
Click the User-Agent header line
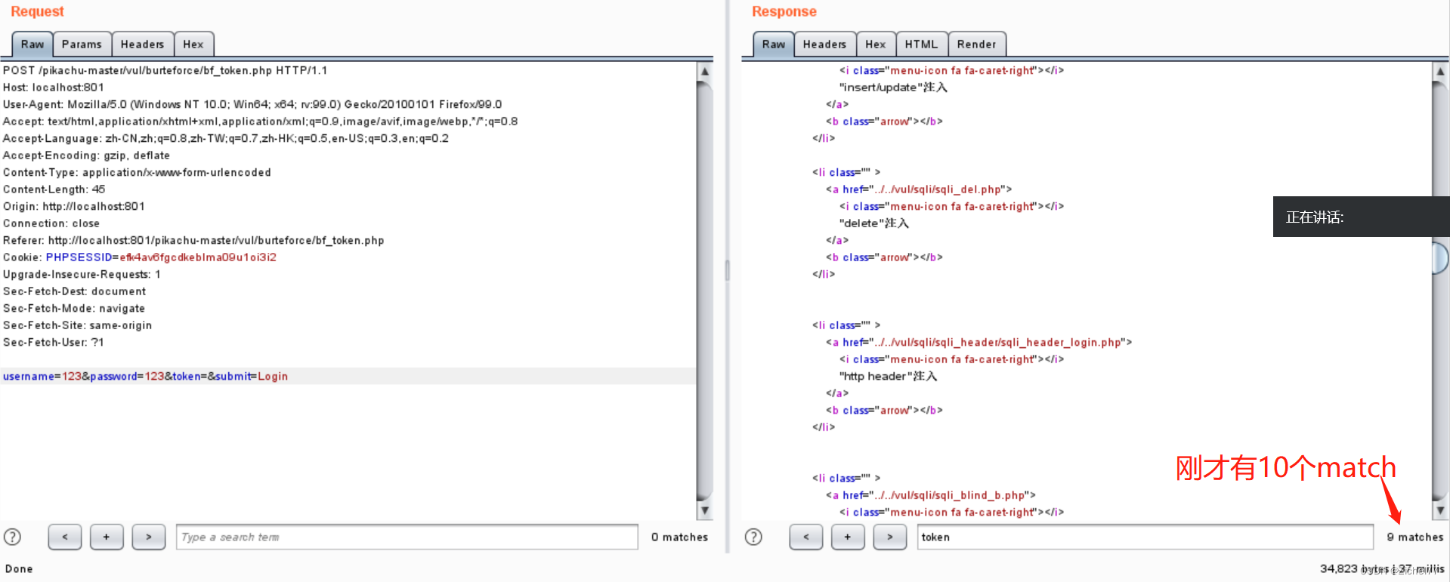tap(252, 104)
